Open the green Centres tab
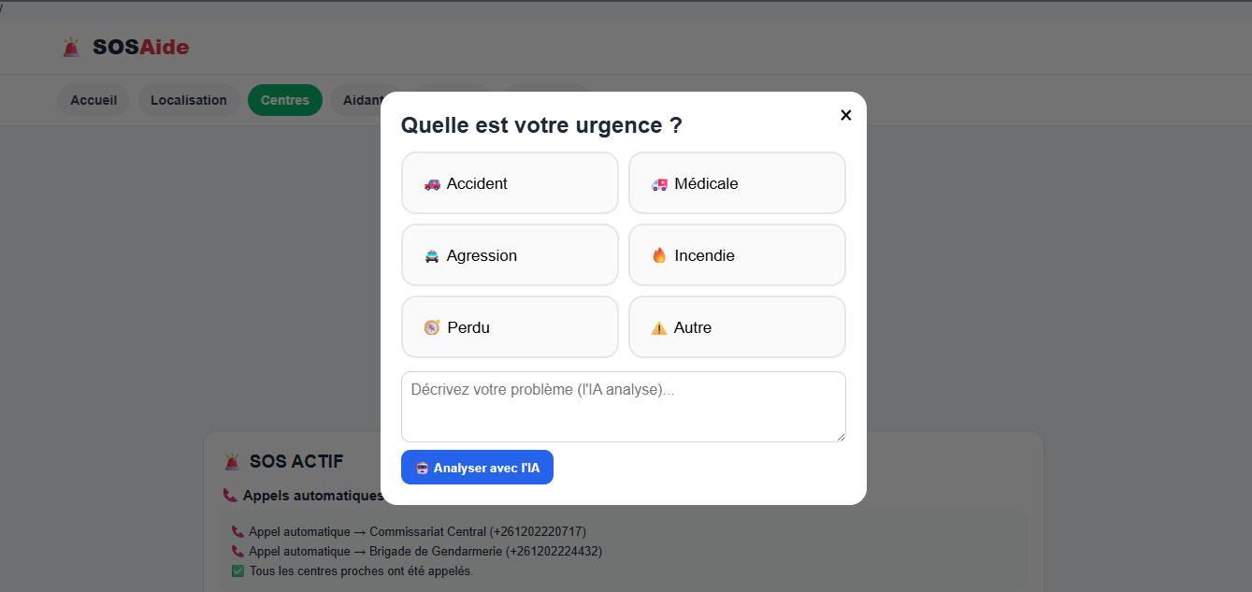This screenshot has height=592, width=1252. (285, 100)
